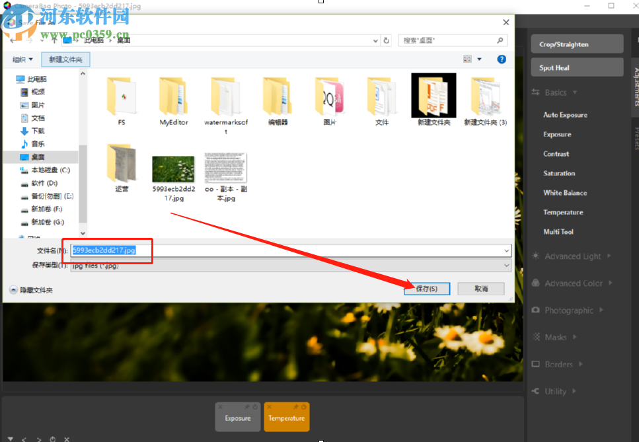Click the down-triangle icon in the bottom tray

click(11, 439)
